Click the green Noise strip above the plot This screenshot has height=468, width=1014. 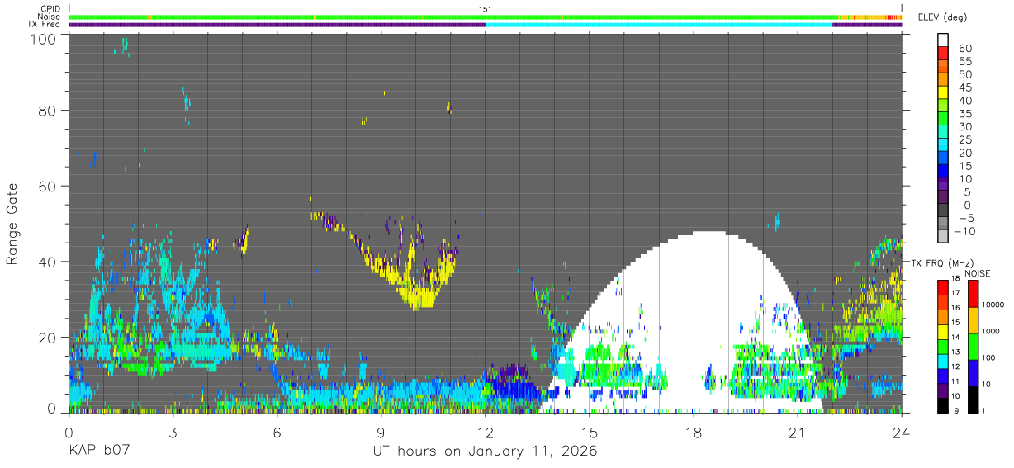pyautogui.click(x=486, y=17)
